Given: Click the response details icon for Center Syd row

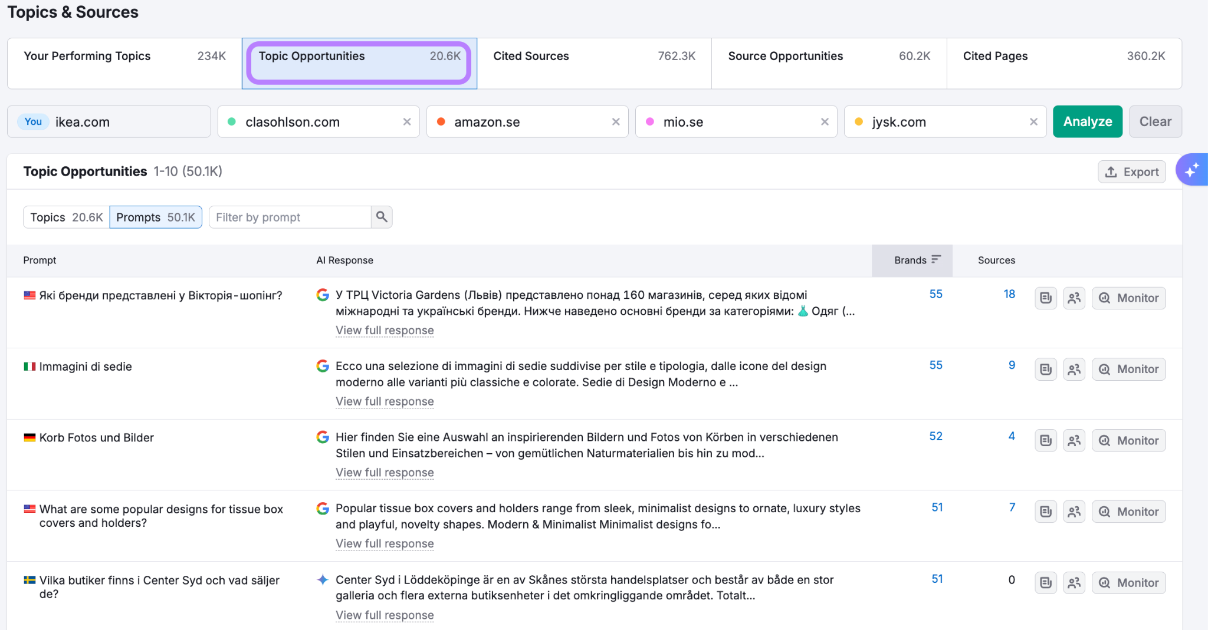Looking at the screenshot, I should [1046, 583].
